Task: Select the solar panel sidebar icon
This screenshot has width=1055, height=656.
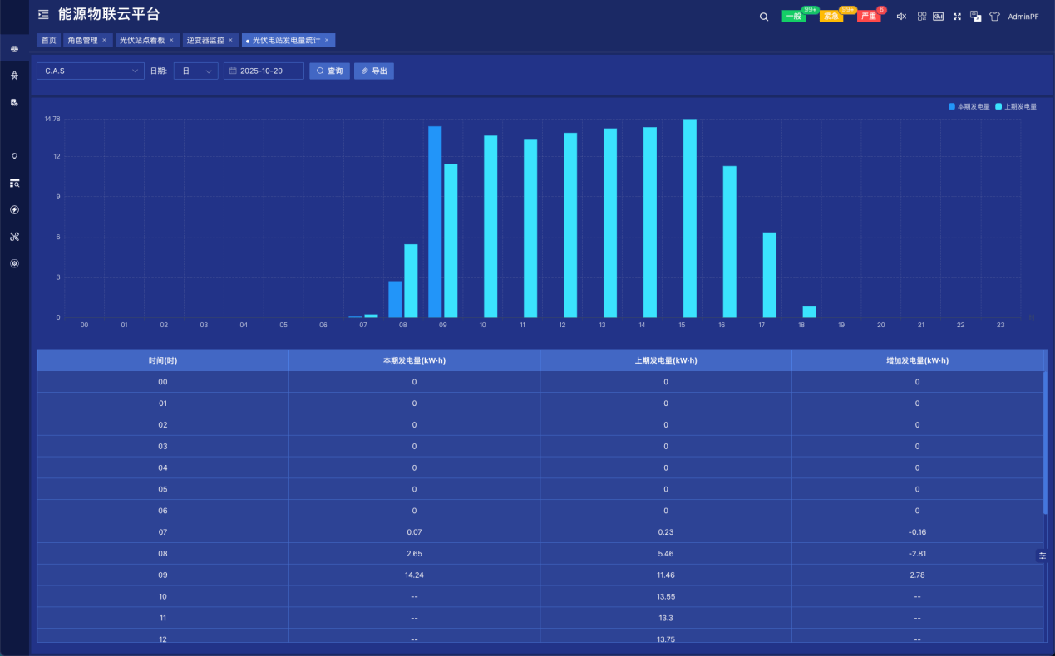Action: [x=14, y=49]
